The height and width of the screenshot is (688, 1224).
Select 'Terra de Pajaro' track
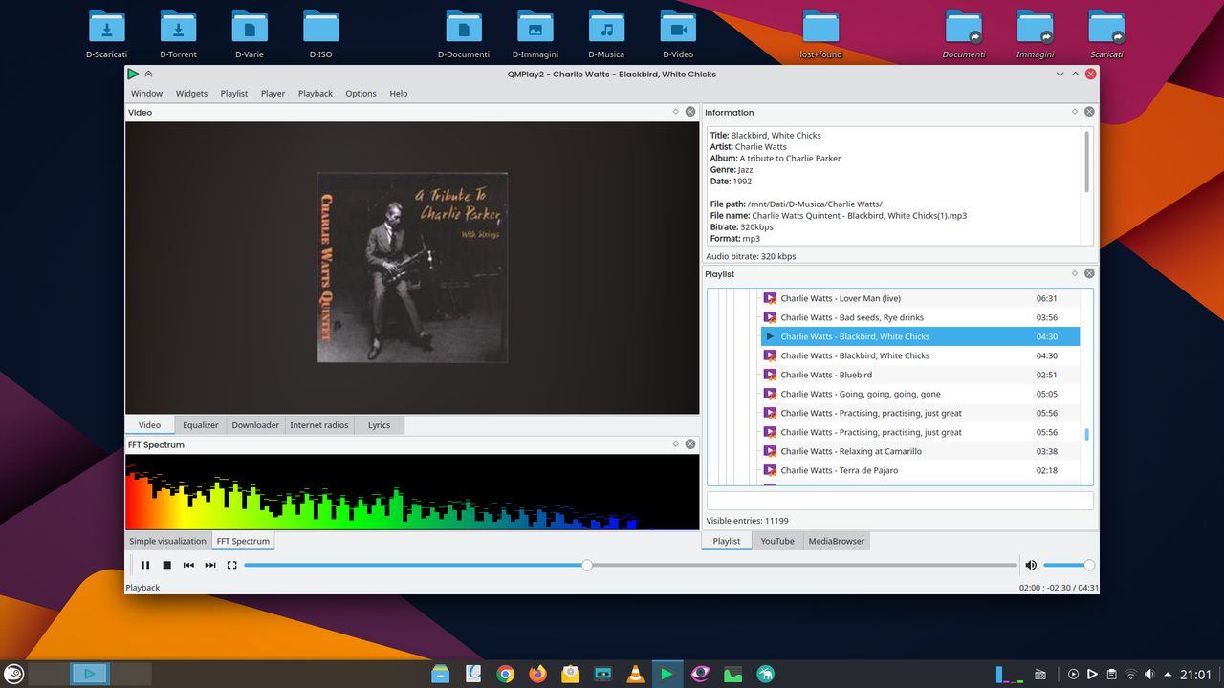921,470
